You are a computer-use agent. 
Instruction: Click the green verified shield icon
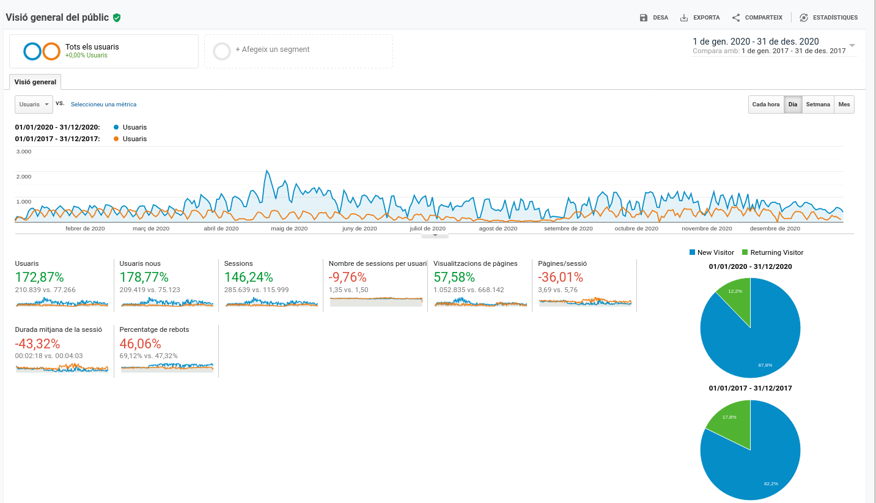[117, 18]
